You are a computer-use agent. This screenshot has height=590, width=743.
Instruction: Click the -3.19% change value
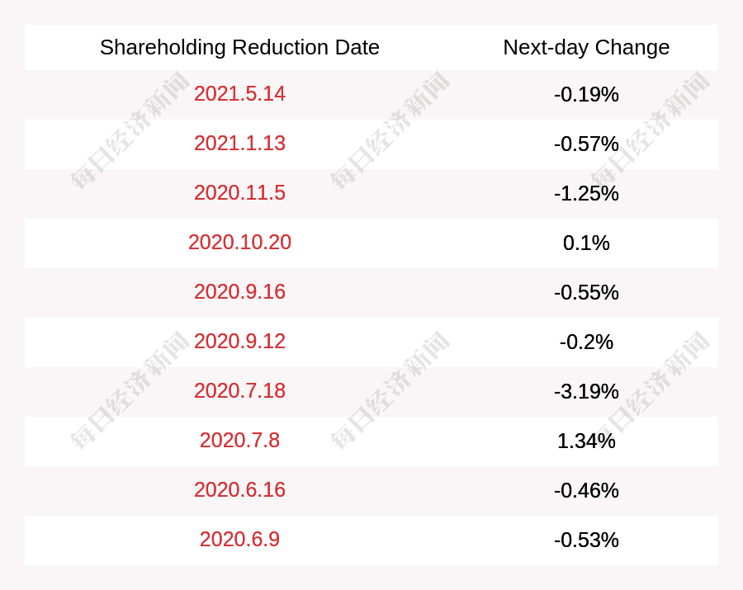pyautogui.click(x=586, y=392)
